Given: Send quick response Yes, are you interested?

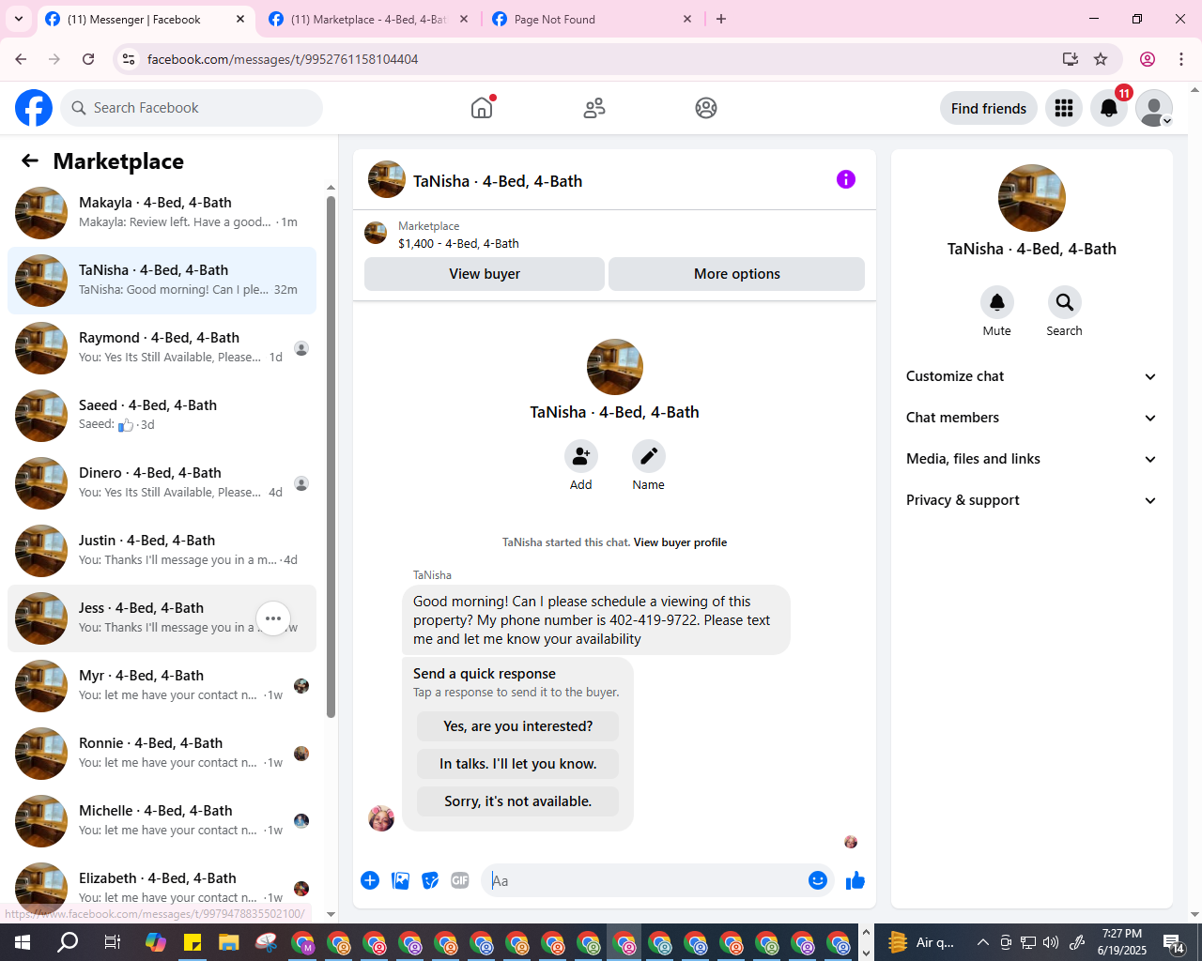Looking at the screenshot, I should 518,726.
